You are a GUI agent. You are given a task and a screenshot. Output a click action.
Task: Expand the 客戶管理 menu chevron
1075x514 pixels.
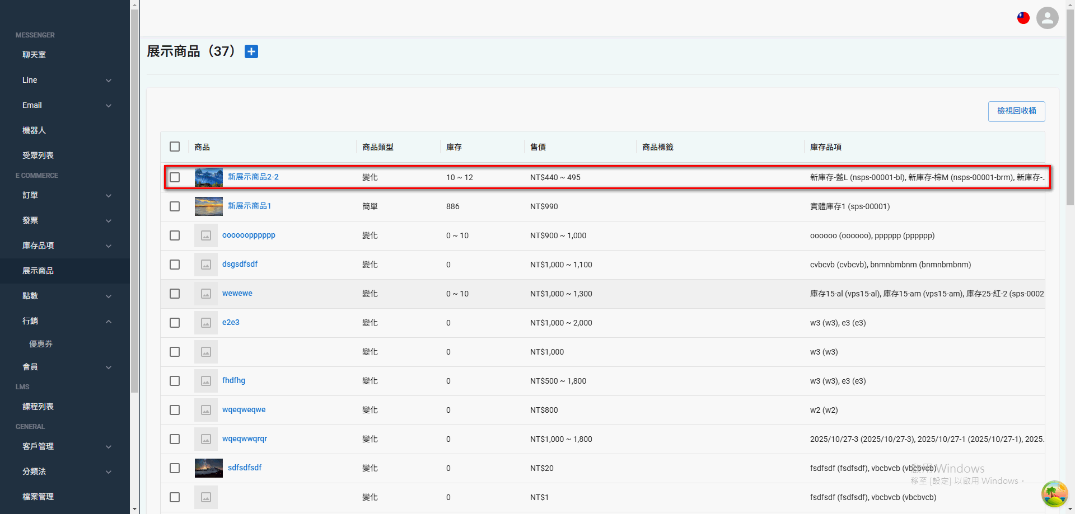pos(109,447)
